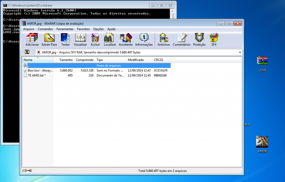Select the TE AMO.txt file name

tap(36, 75)
